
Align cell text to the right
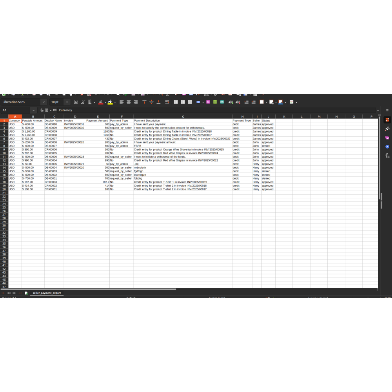[136, 102]
